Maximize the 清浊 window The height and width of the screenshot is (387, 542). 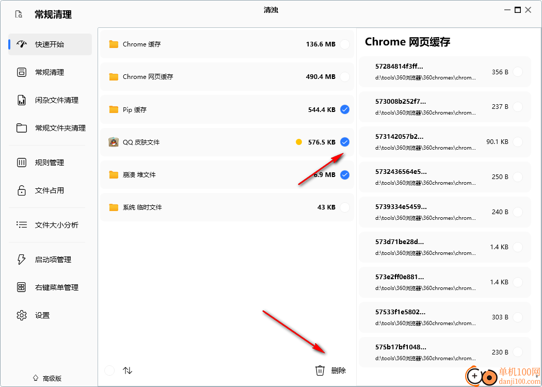(x=517, y=10)
